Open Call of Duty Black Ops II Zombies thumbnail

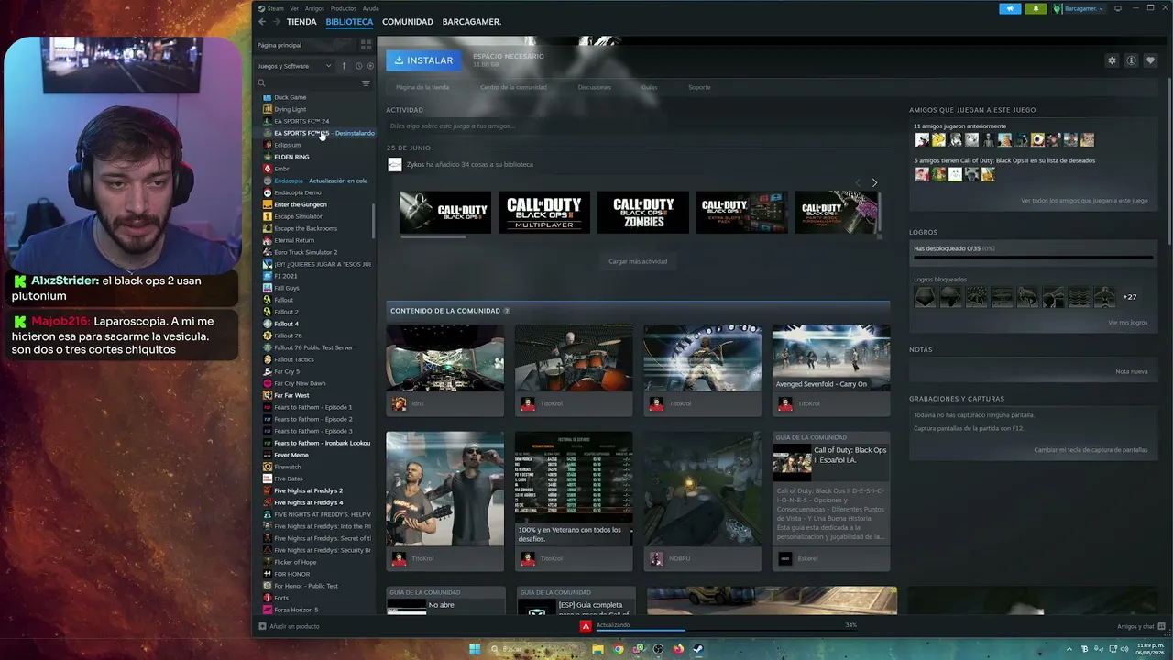pos(643,213)
